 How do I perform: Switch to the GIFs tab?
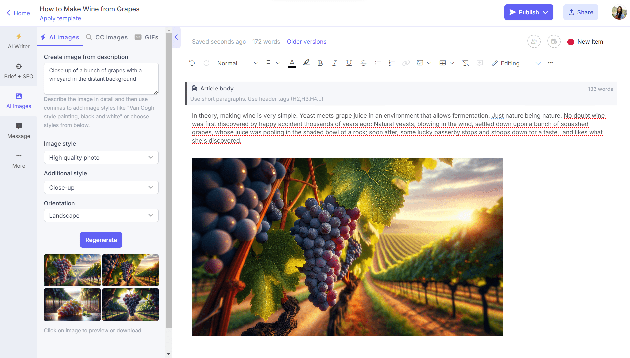click(146, 37)
